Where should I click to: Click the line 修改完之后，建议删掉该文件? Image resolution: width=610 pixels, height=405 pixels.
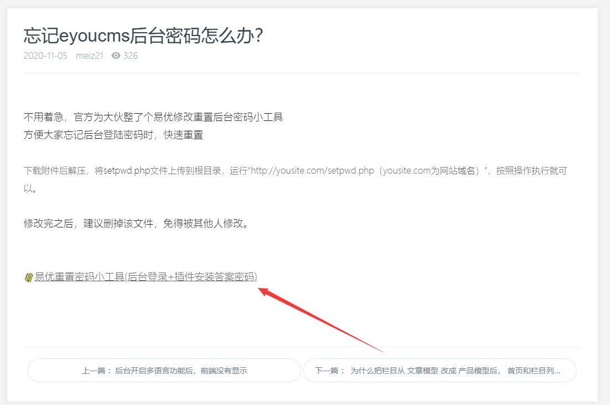[x=136, y=224]
